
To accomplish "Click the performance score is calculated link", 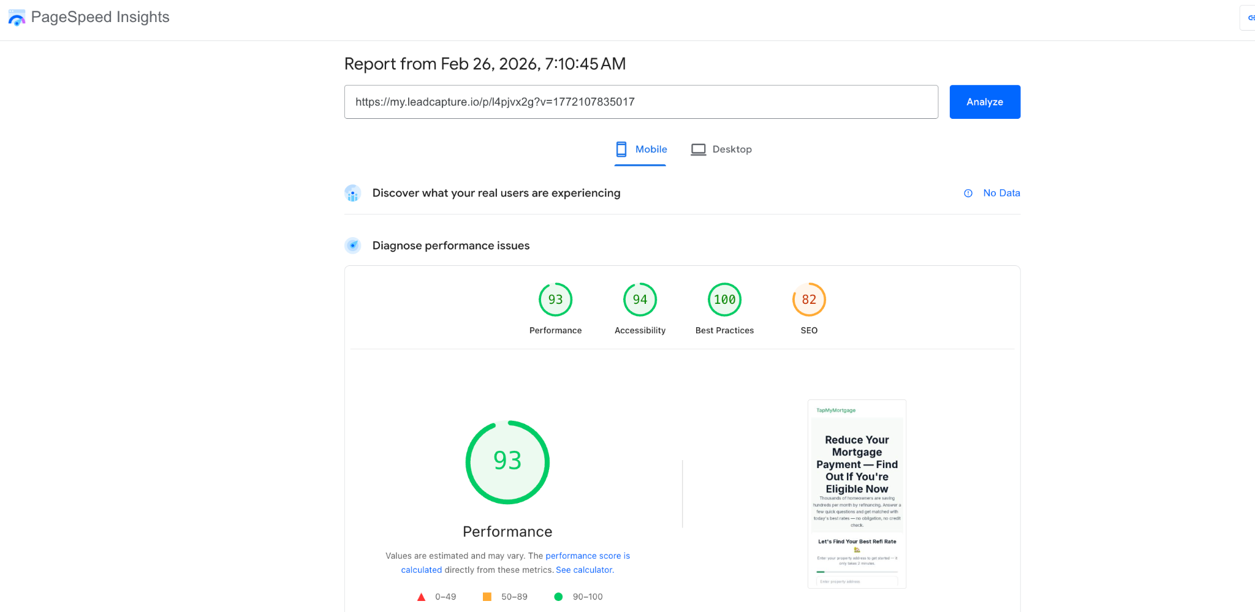I will coord(587,556).
